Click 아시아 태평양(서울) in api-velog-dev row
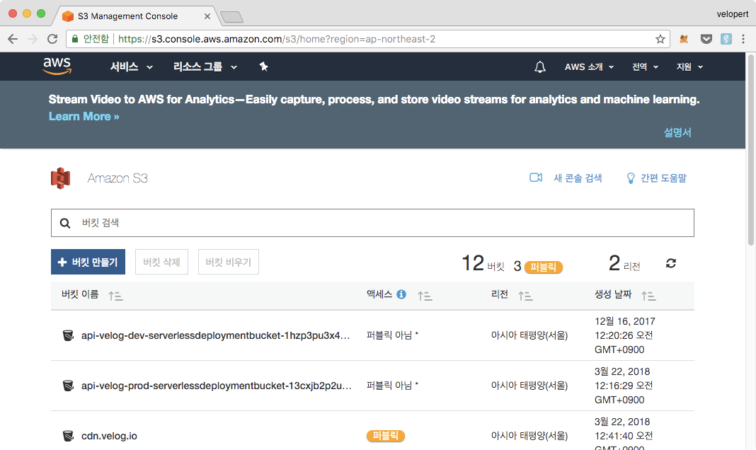 (x=529, y=335)
